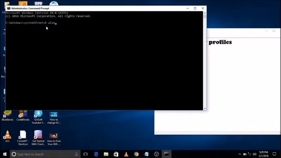Open the Windows Start menu
Viewport: 281px width, 158px height.
5,154
